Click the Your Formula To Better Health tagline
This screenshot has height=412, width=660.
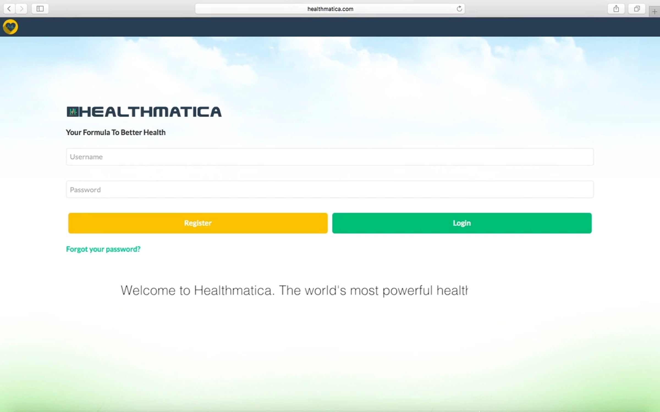click(116, 132)
